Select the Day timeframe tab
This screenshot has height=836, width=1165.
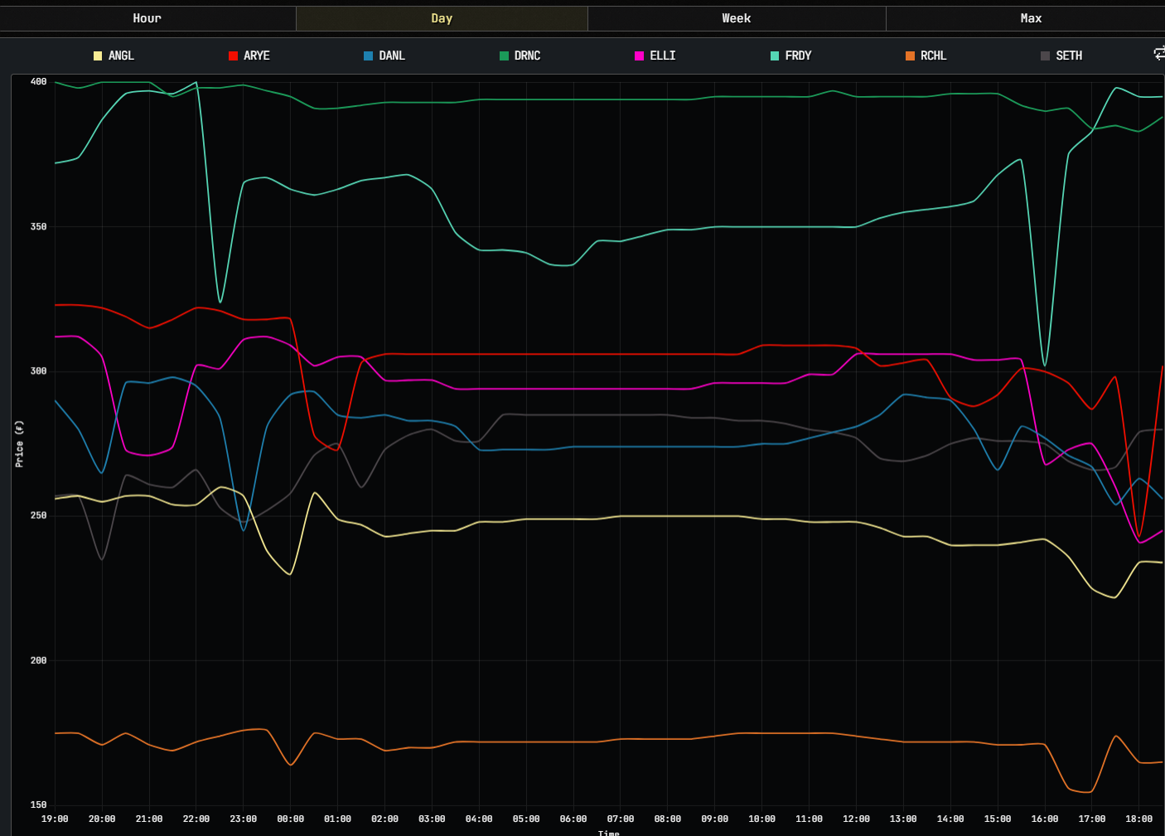442,18
